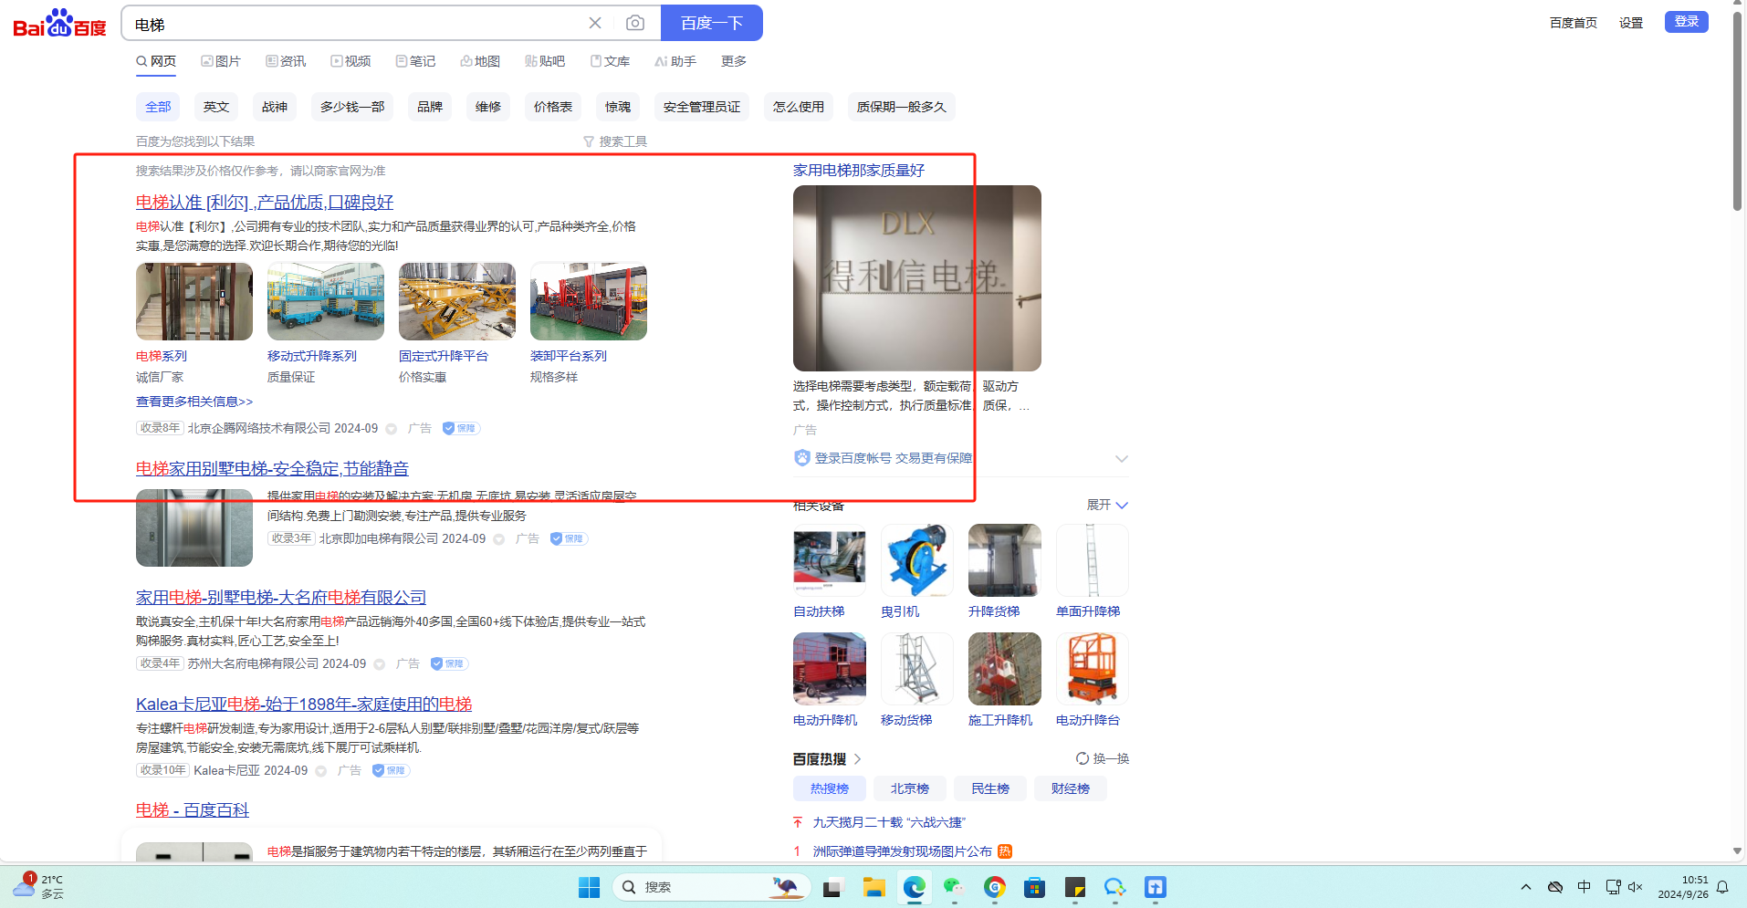Open Google Chrome taskbar icon

[994, 887]
